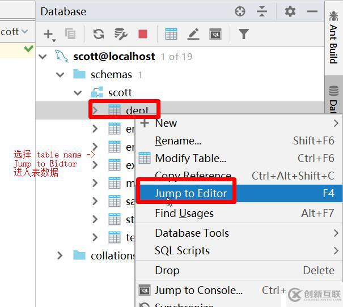343x307 pixels.
Task: Open the Database Tools submenu
Action: click(239, 233)
